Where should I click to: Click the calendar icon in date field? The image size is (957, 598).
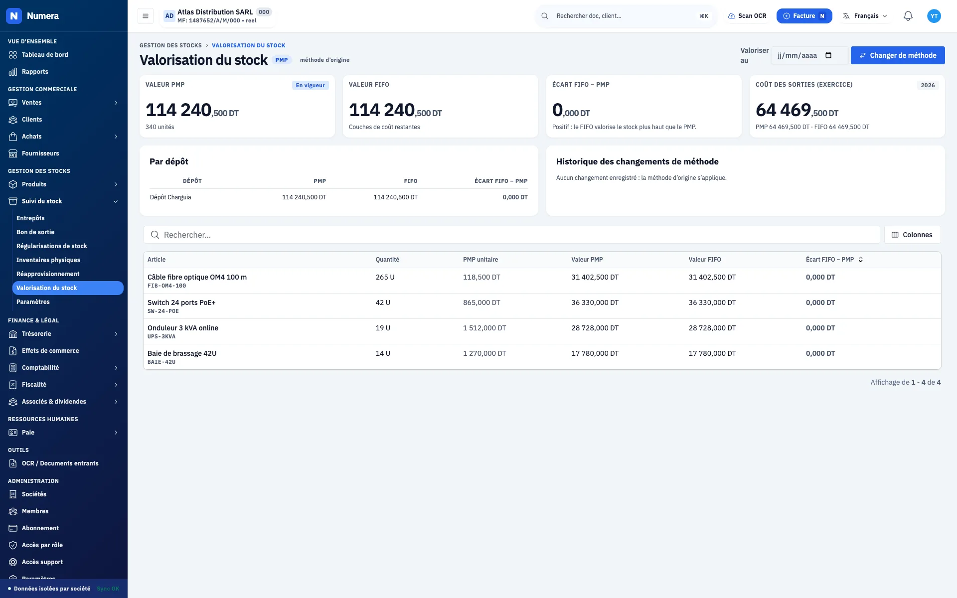pos(828,55)
